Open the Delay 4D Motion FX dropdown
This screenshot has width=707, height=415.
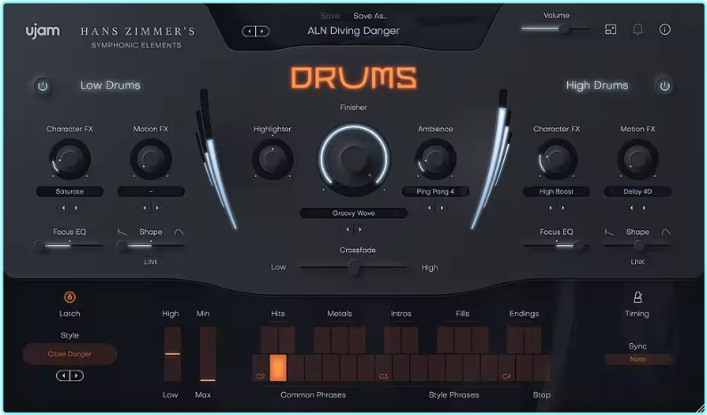[x=638, y=191]
